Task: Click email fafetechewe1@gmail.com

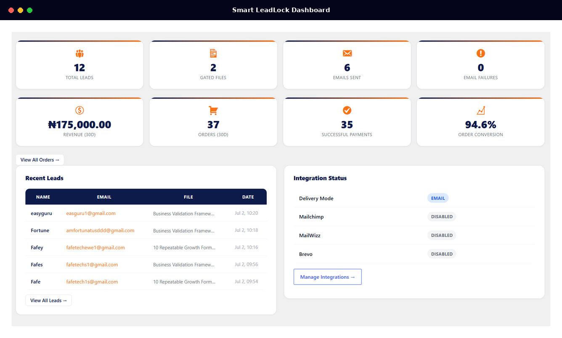Action: (95, 248)
